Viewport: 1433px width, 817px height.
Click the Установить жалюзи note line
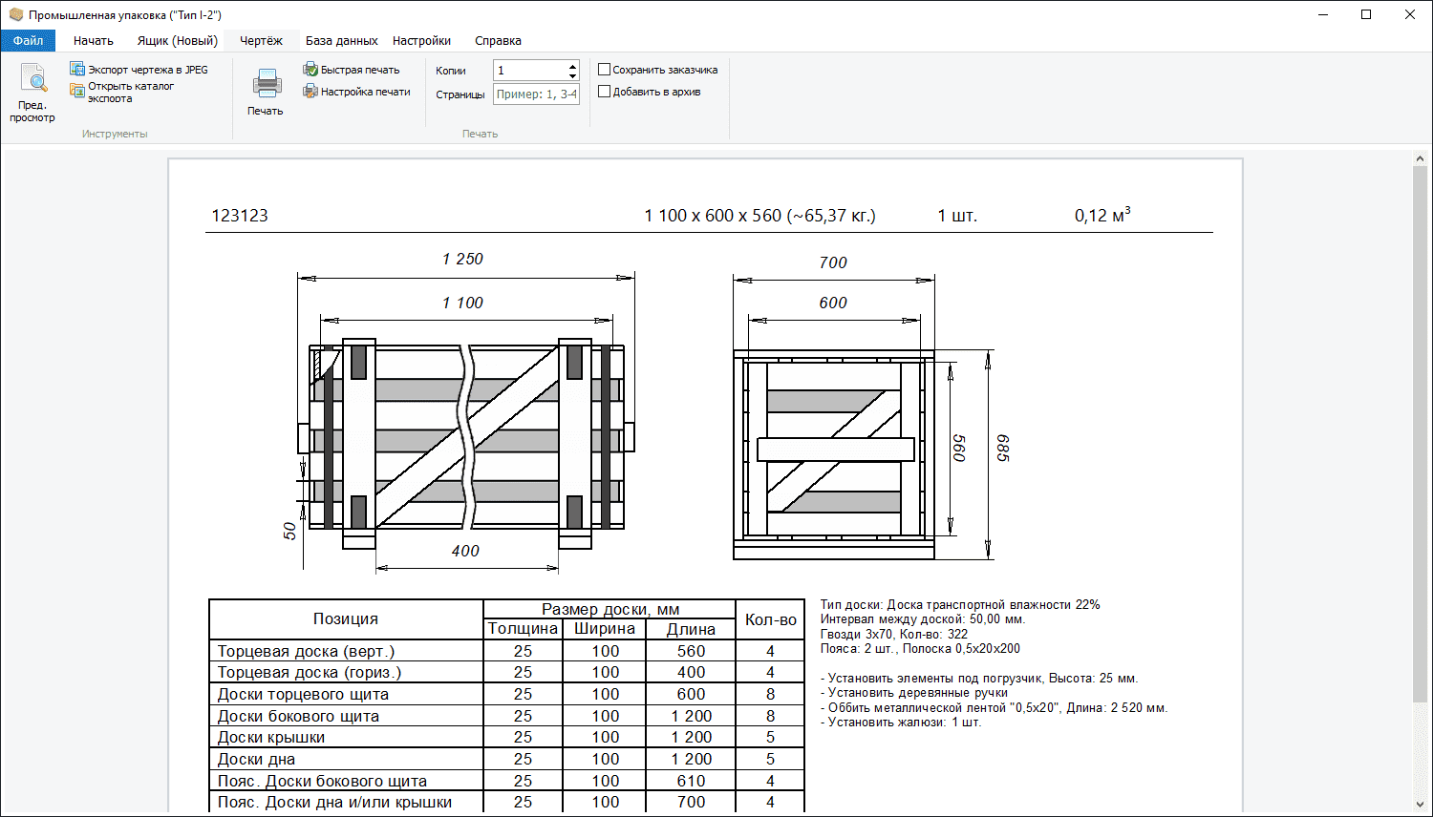[x=901, y=722]
